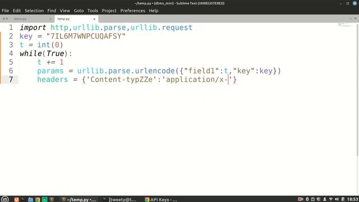Click 't += 1' on line 5
This screenshot has height=202, width=359.
50,62
